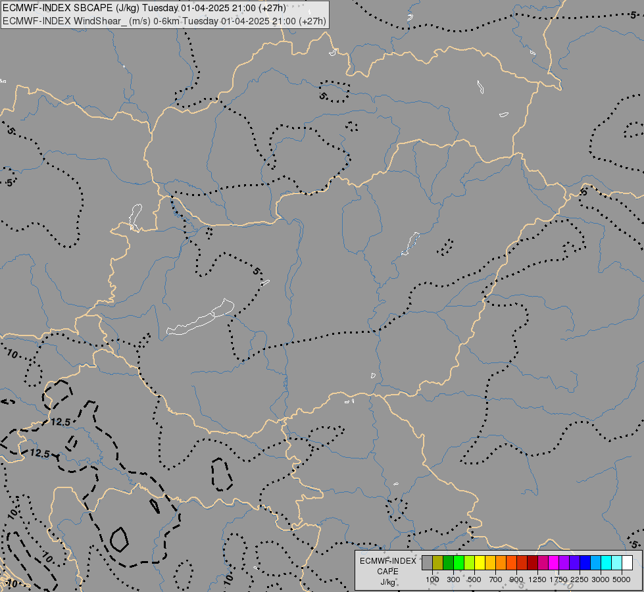Click the legend value 300
644x592 pixels.
453,580
